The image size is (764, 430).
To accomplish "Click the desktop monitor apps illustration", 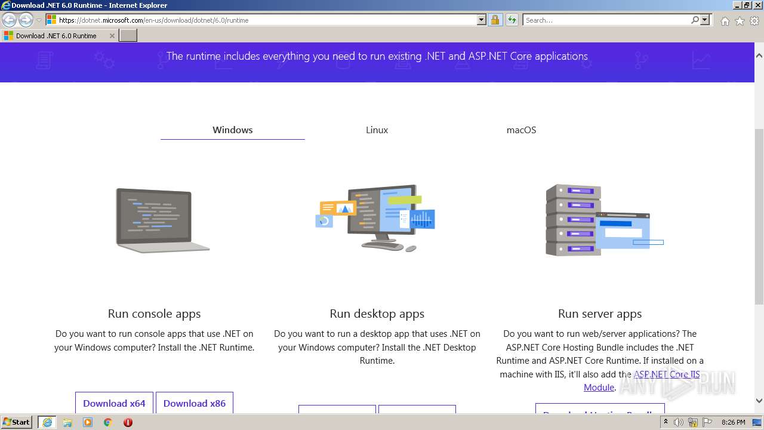I will click(376, 217).
